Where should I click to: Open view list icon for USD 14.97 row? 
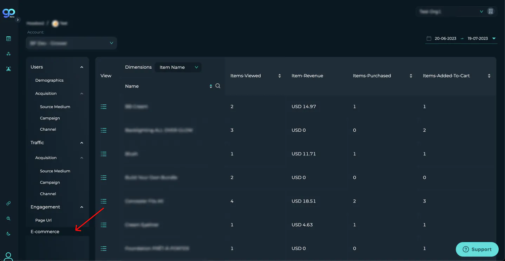[104, 107]
